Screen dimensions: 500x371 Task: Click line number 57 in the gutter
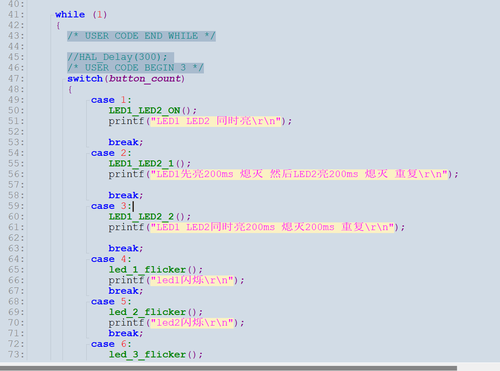(16, 185)
